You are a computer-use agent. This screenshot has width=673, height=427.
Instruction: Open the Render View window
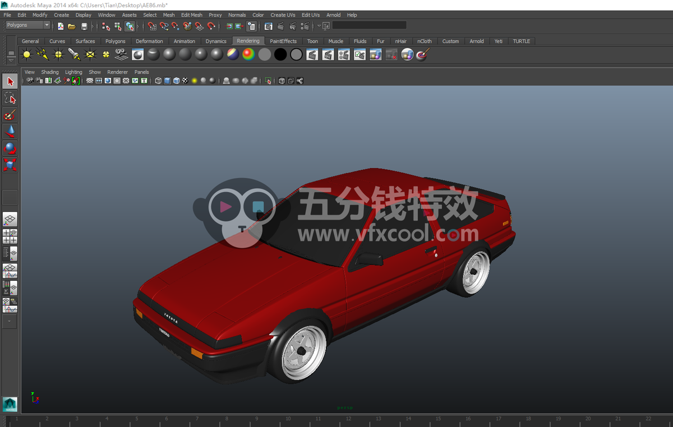(268, 26)
